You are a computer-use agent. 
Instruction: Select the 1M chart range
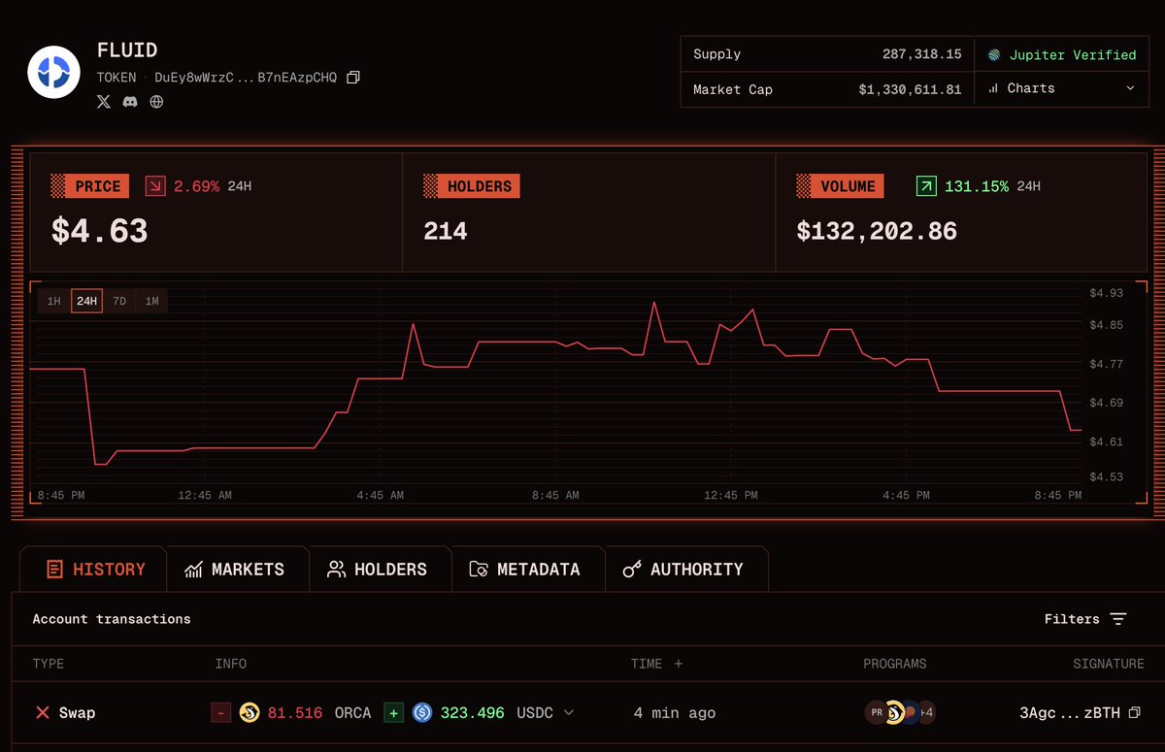(151, 302)
